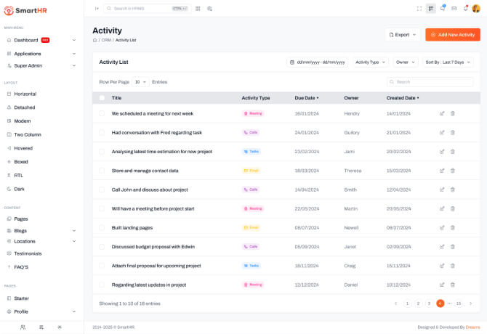487x334 pixels.
Task: Edit the 'Built landing pages' activity
Action: [442, 227]
